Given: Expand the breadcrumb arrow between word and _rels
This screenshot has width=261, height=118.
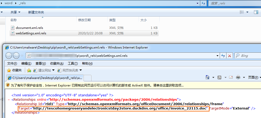Looking at the screenshot, I should pyautogui.click(x=16, y=3).
